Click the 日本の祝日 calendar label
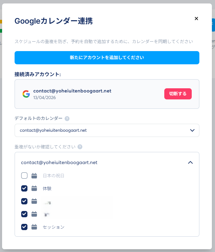This screenshot has width=215, height=252. tap(53, 176)
